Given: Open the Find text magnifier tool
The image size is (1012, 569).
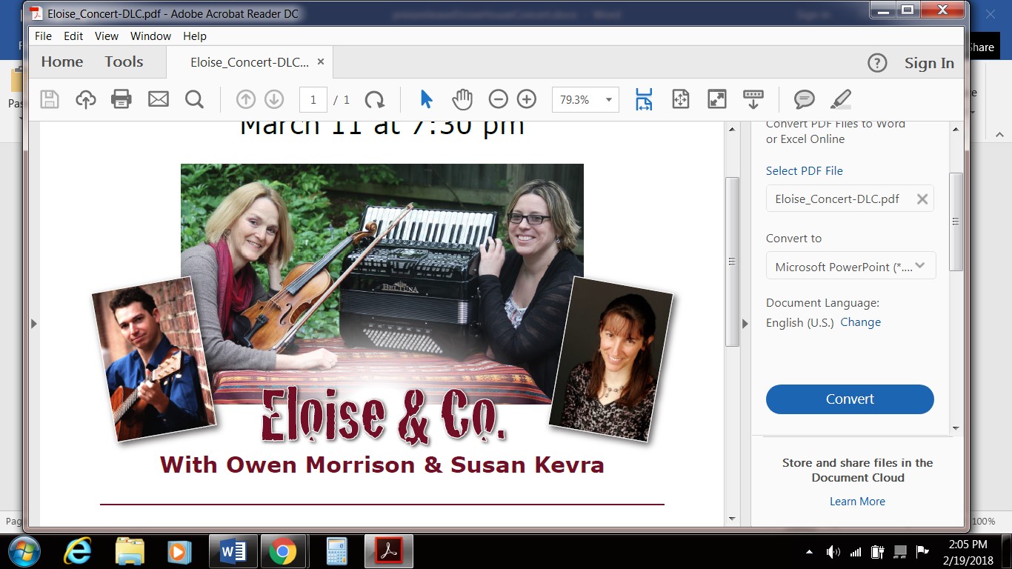Looking at the screenshot, I should [x=194, y=99].
